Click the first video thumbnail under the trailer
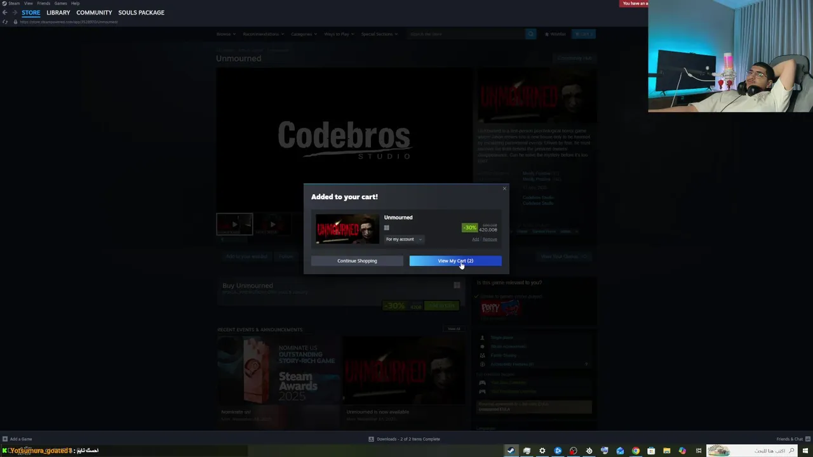 point(234,224)
